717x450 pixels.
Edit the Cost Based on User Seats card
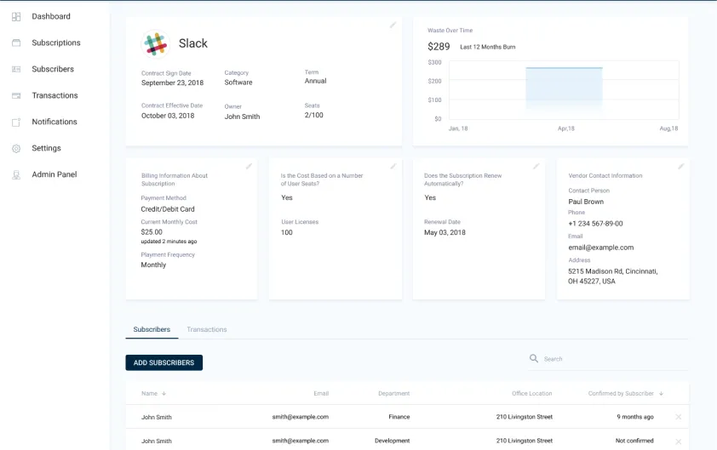tap(393, 166)
